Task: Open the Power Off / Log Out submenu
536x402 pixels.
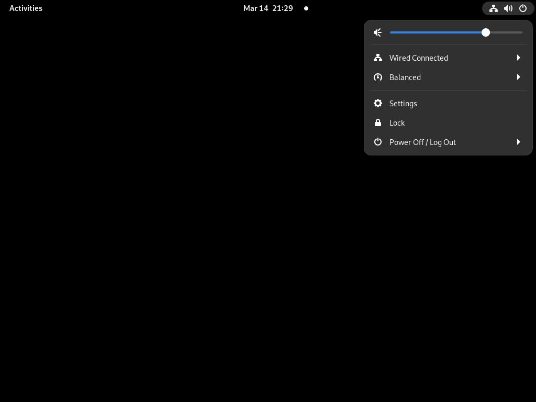Action: pos(449,142)
